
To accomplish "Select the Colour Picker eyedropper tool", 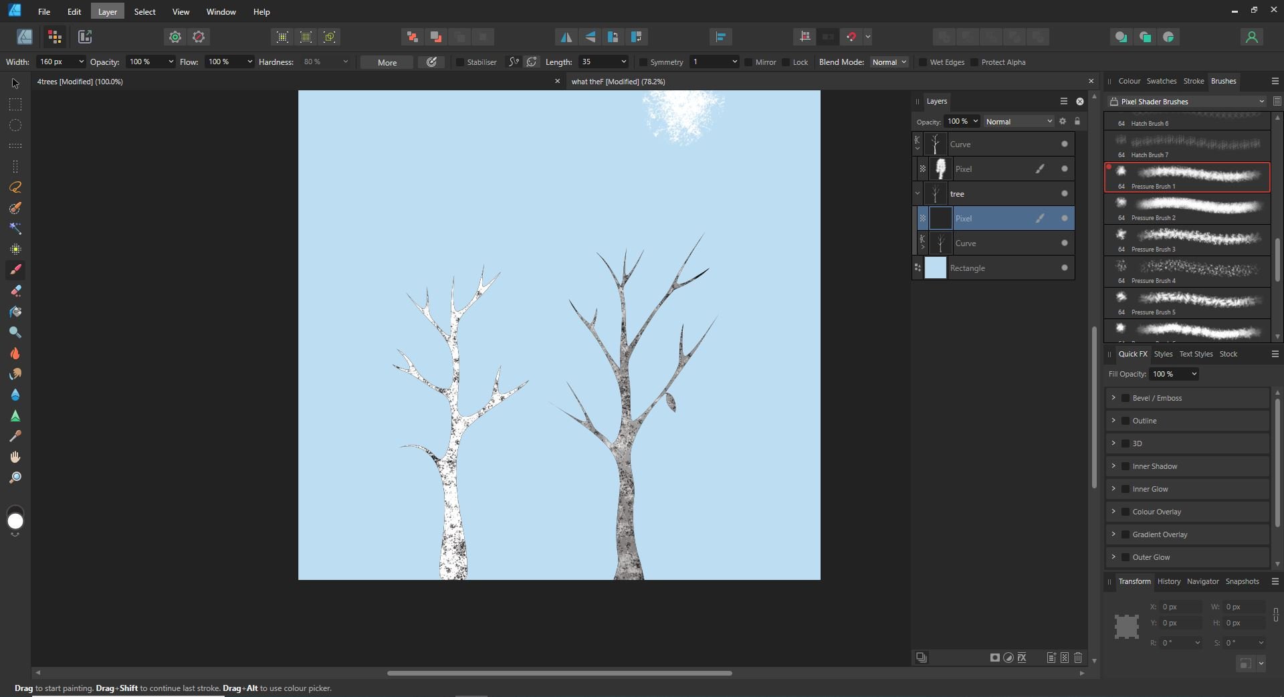I will [x=15, y=436].
